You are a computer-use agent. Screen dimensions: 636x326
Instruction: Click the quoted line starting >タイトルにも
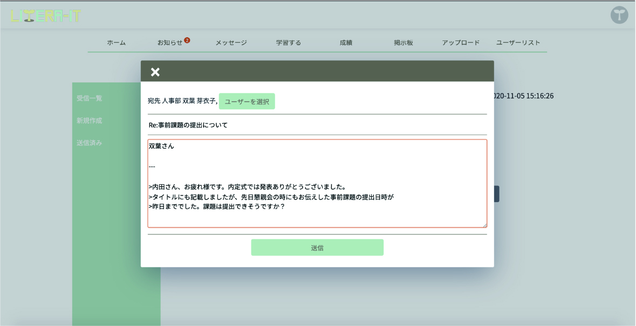272,197
